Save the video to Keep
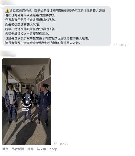 [x=53, y=149]
